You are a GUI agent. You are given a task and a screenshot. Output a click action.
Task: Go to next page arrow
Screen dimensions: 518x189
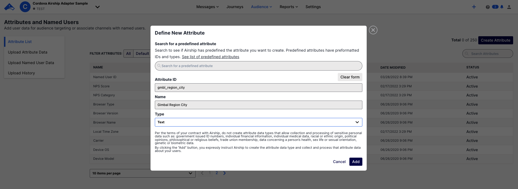tap(224, 173)
